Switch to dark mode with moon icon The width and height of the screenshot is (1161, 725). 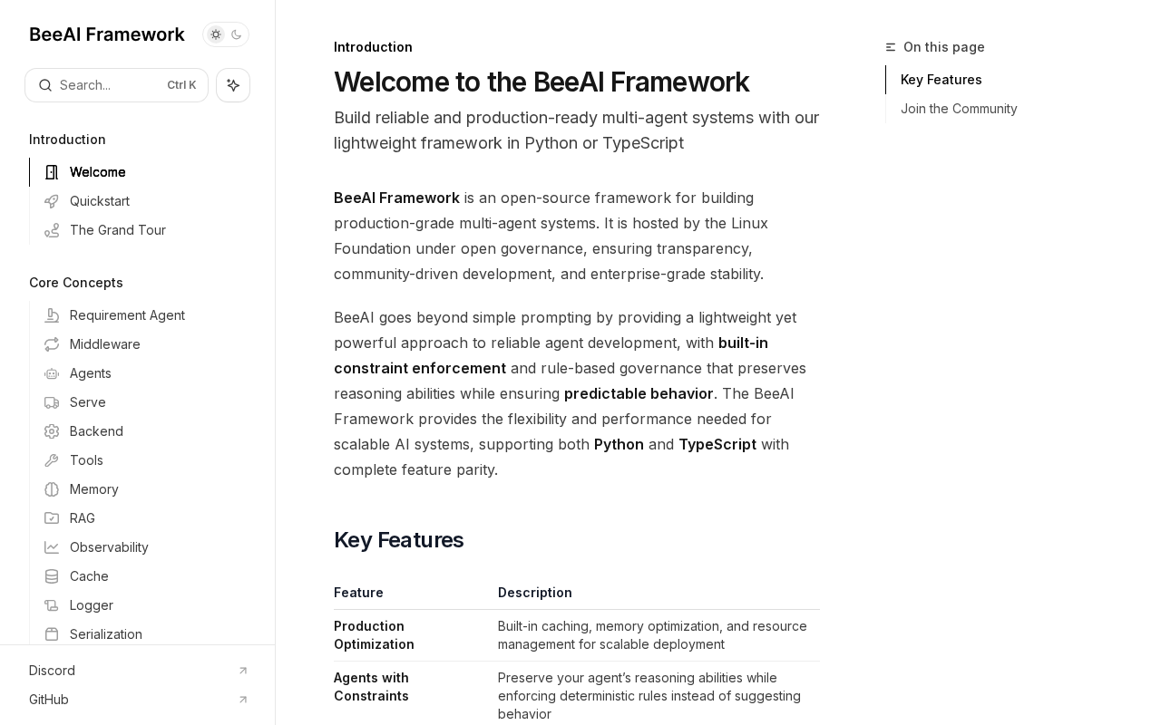coord(237,34)
